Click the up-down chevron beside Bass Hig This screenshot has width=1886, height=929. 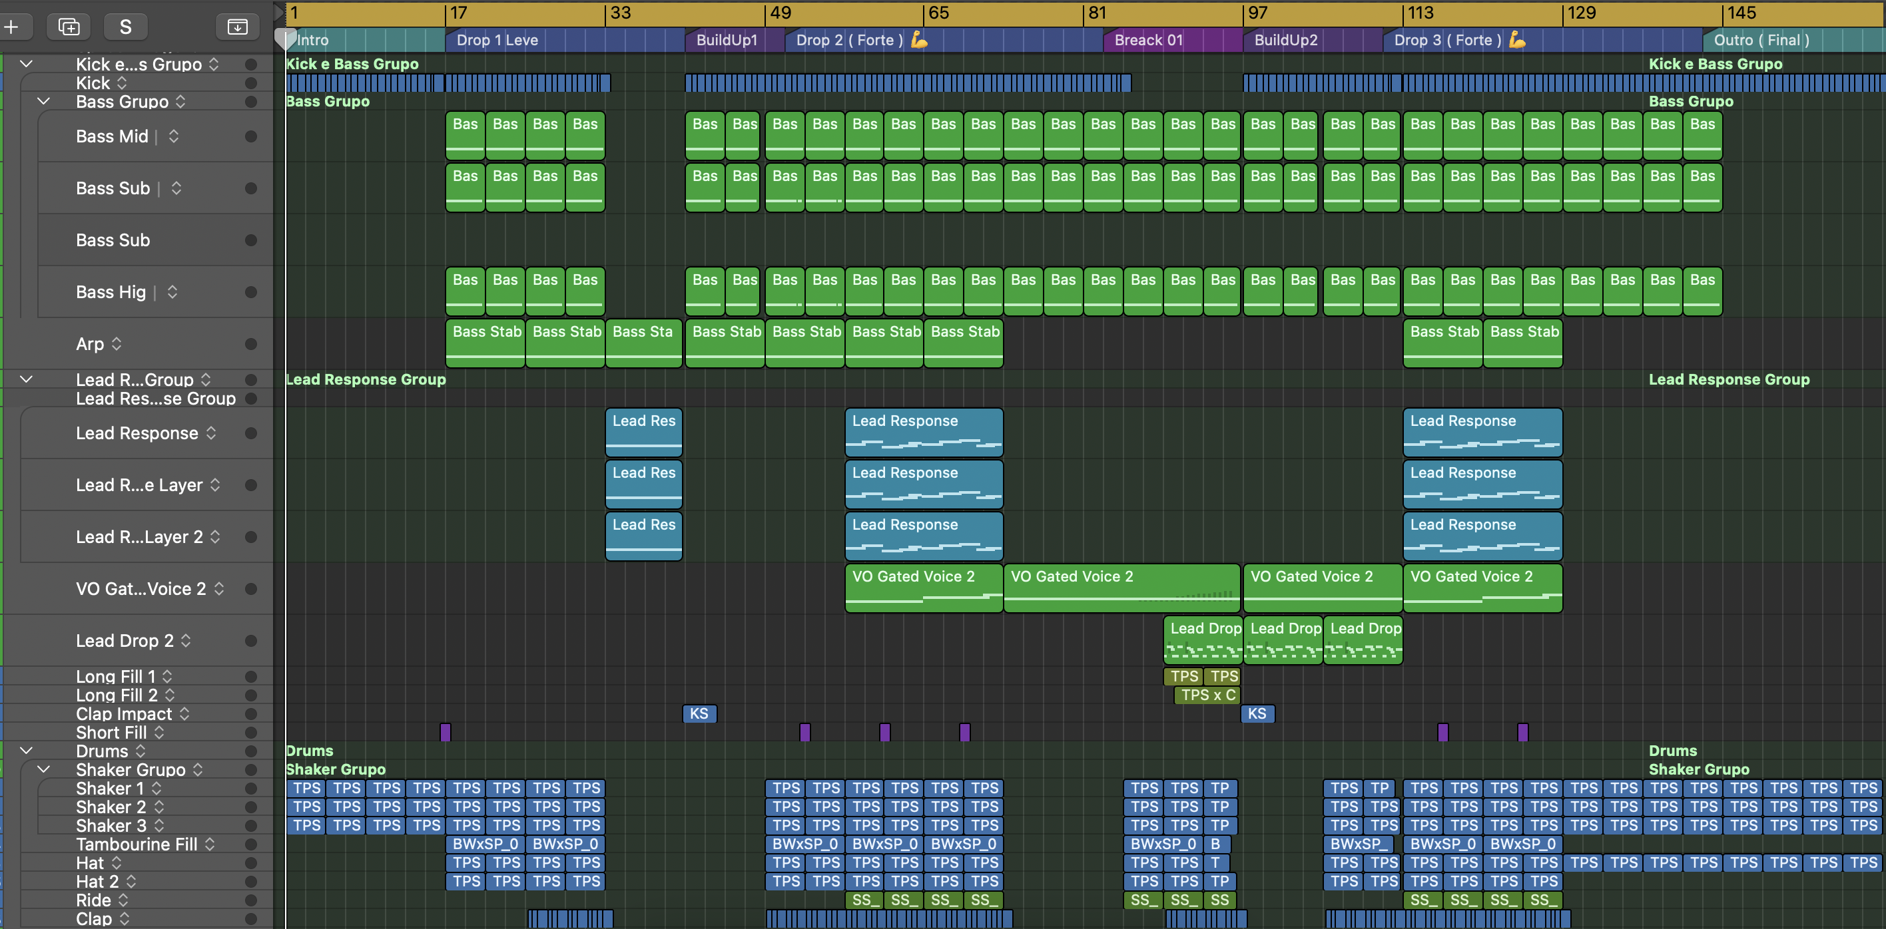172,292
